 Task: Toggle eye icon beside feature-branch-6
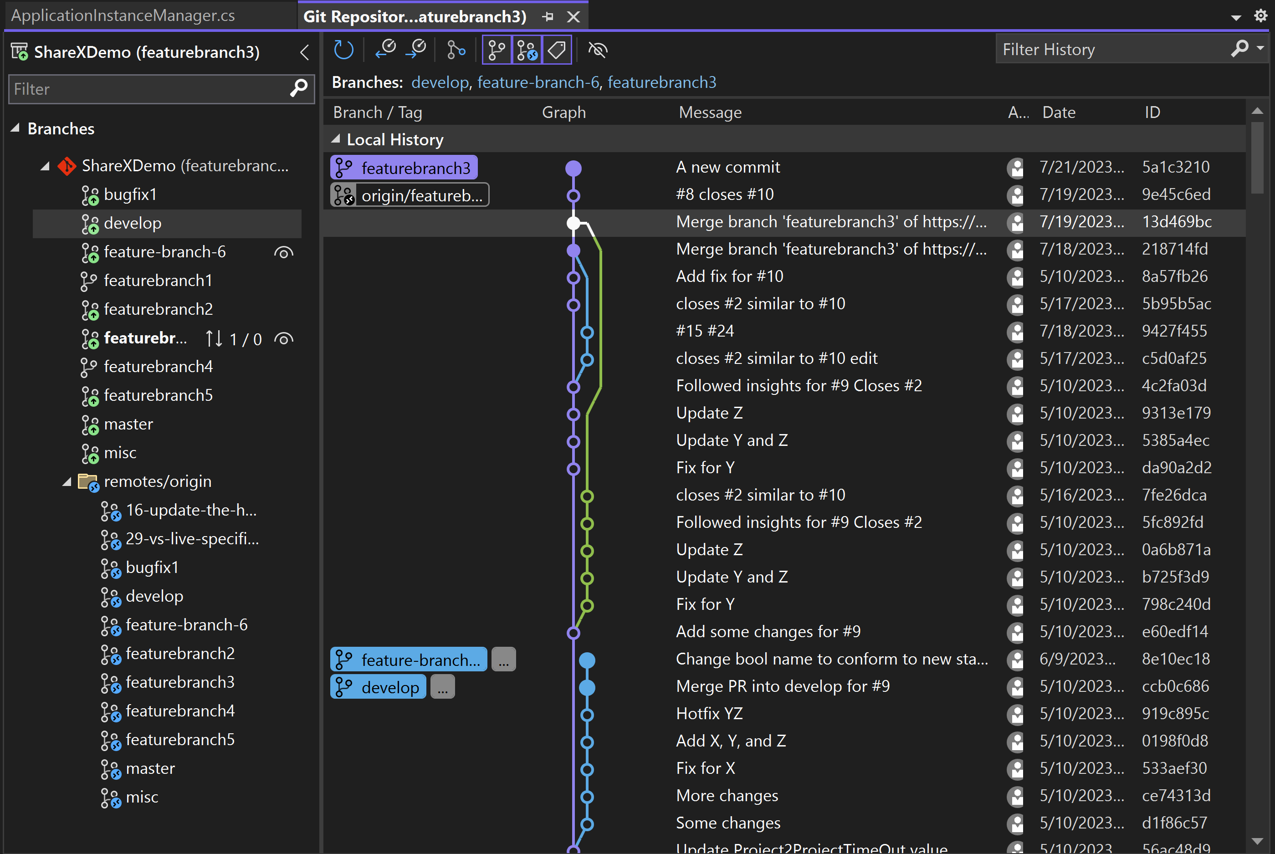click(x=284, y=252)
